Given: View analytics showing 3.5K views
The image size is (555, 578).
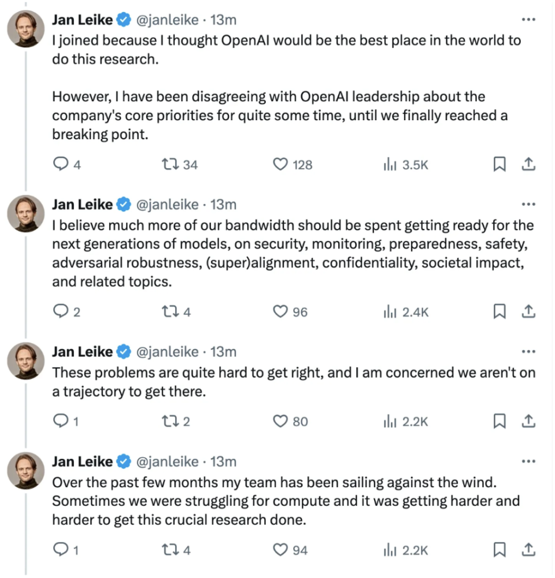Looking at the screenshot, I should [x=406, y=164].
